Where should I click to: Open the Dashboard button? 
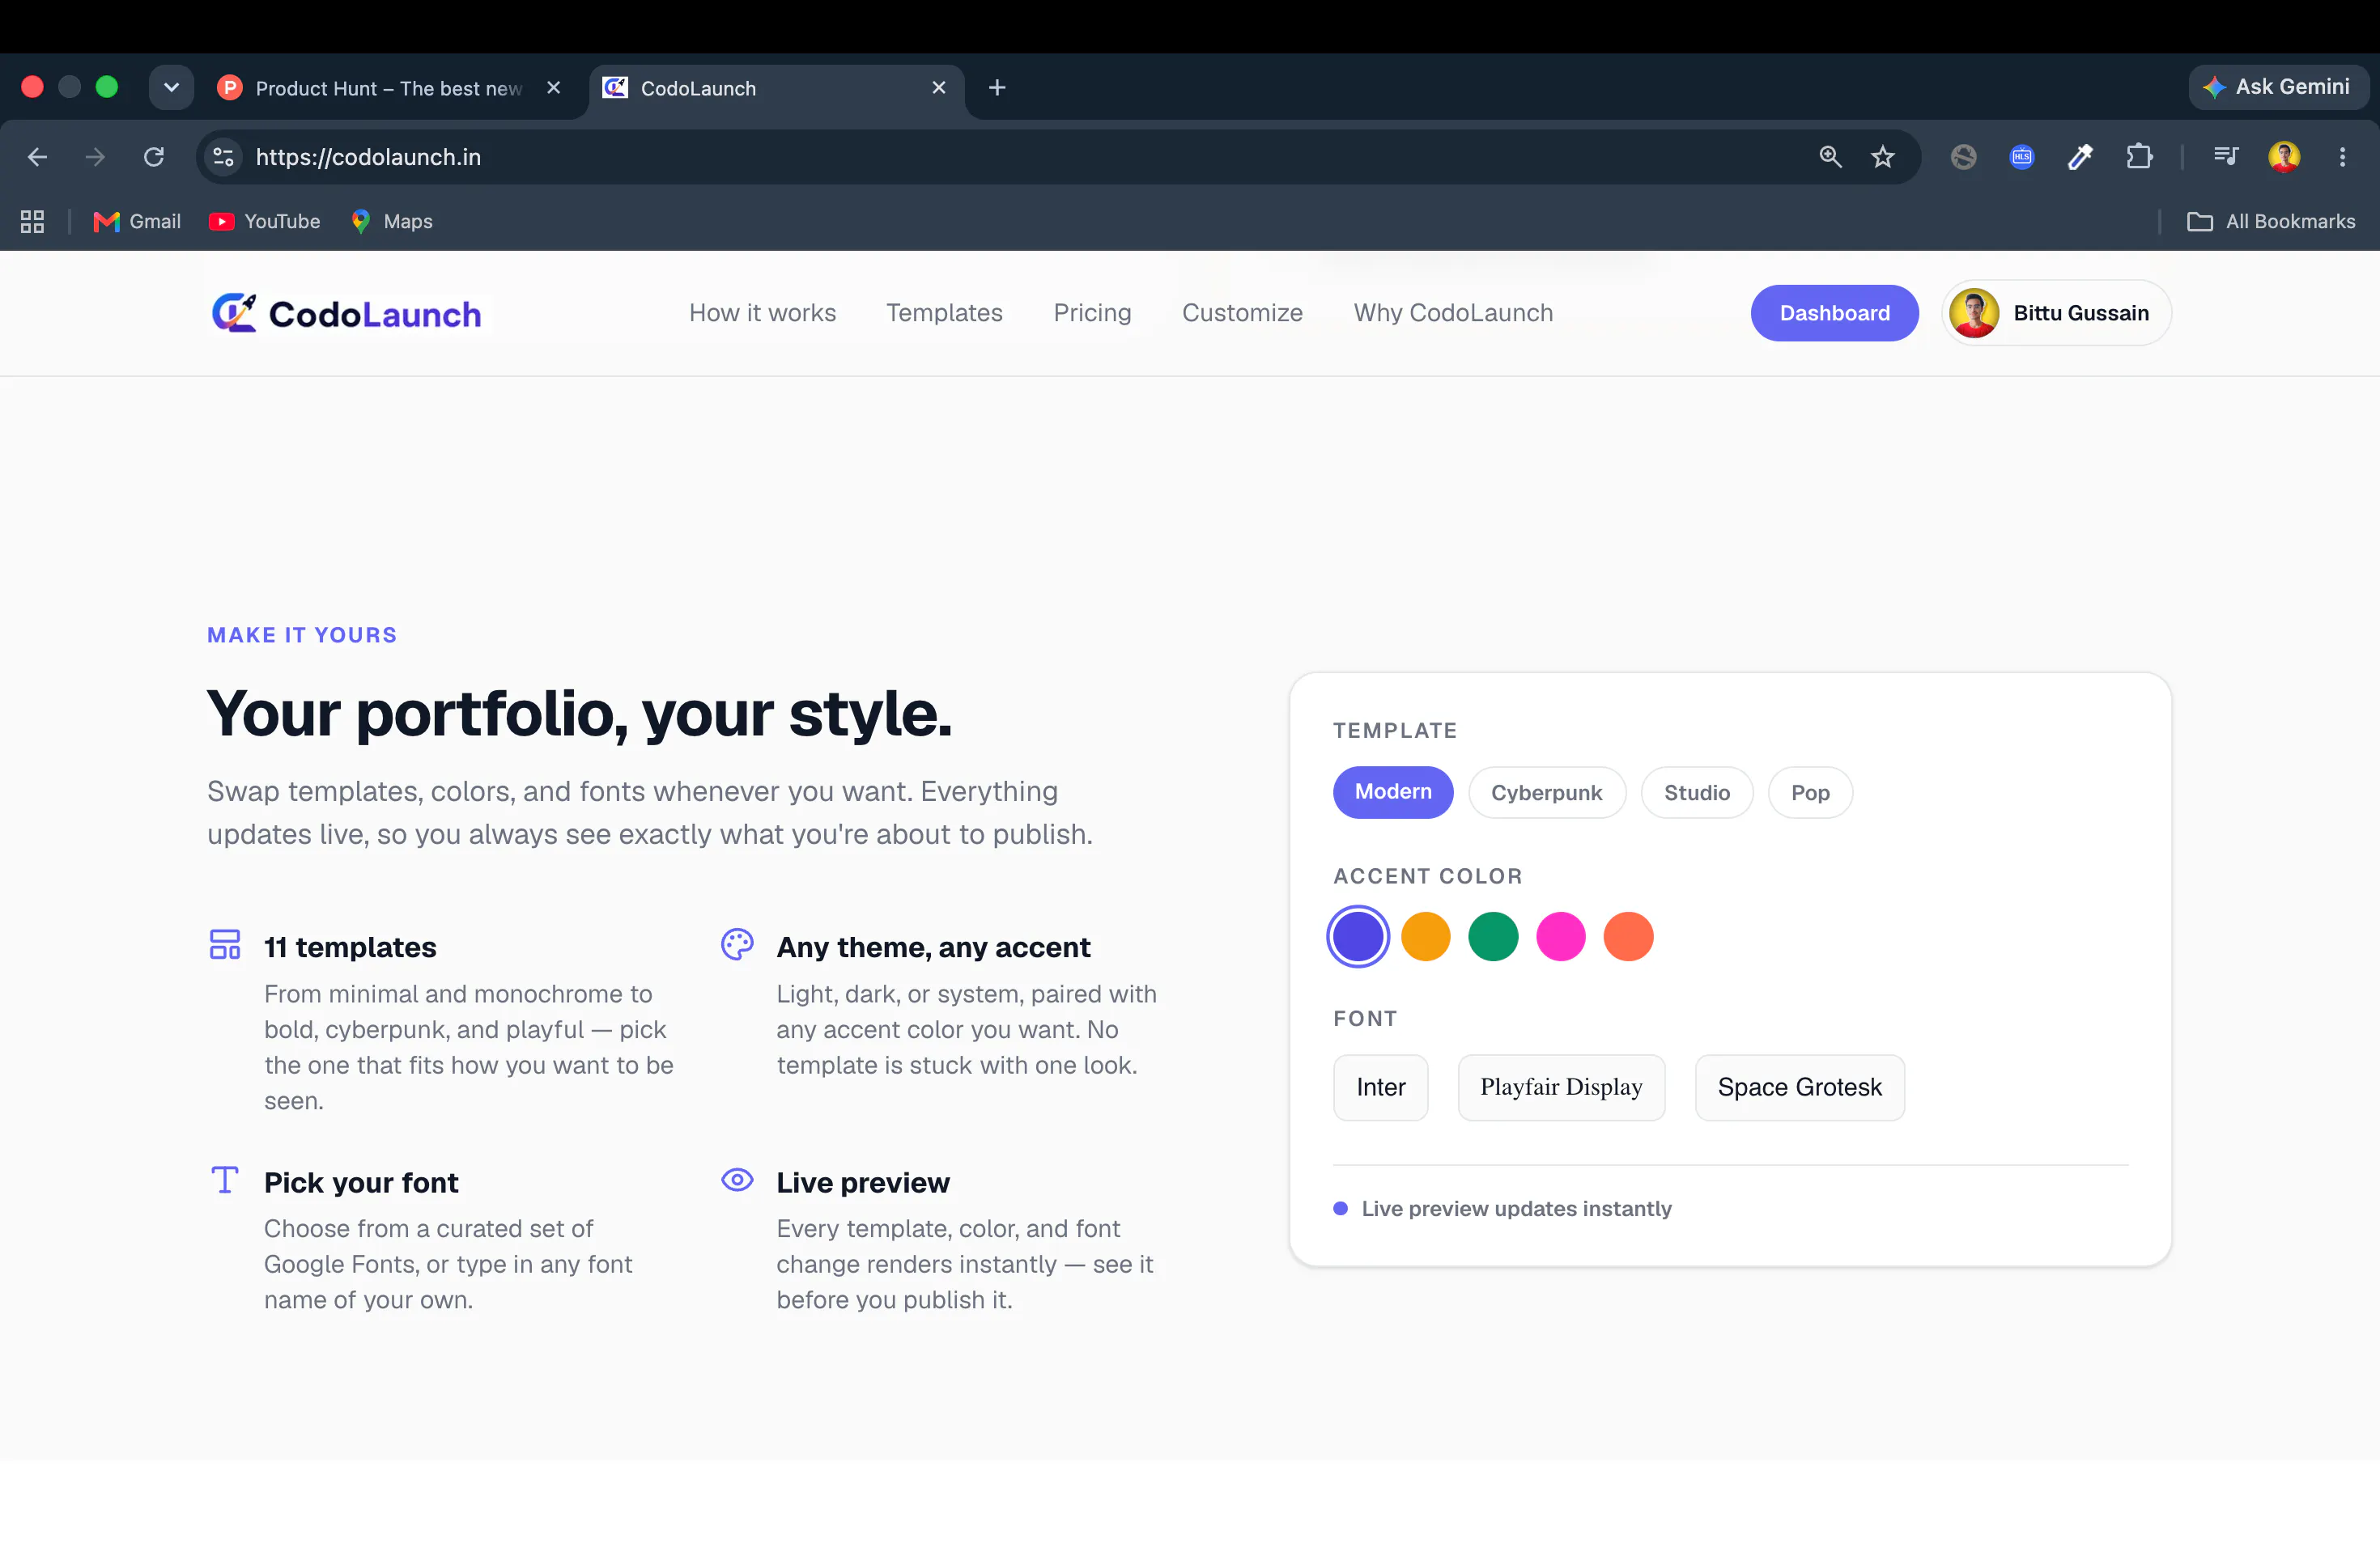1834,313
